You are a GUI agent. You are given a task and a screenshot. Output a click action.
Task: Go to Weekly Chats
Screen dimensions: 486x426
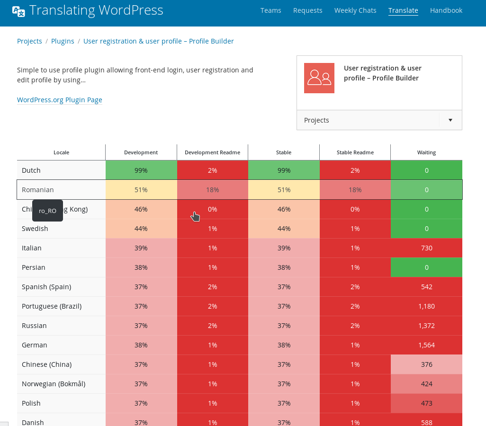coord(355,10)
